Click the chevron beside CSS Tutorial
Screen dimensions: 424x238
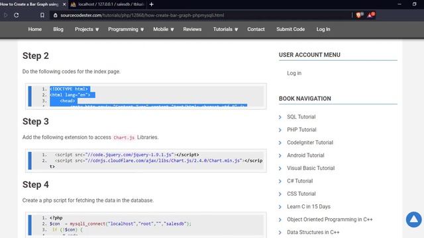280,194
